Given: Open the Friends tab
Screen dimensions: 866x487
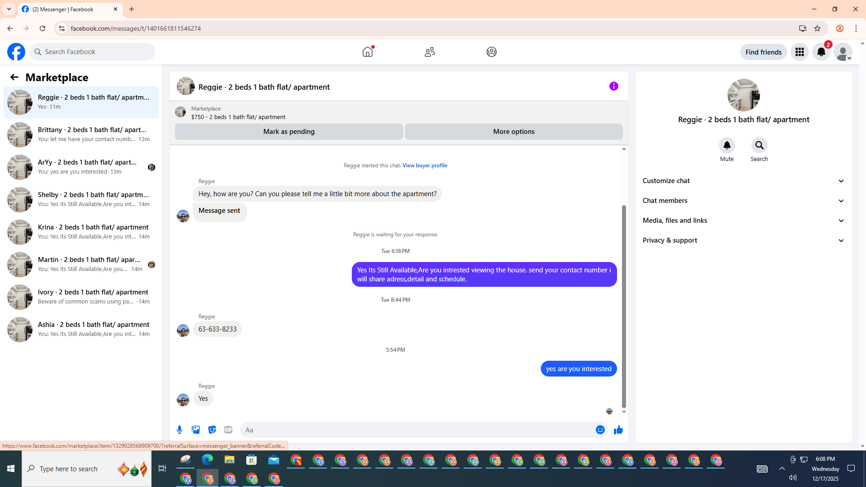Looking at the screenshot, I should (429, 52).
